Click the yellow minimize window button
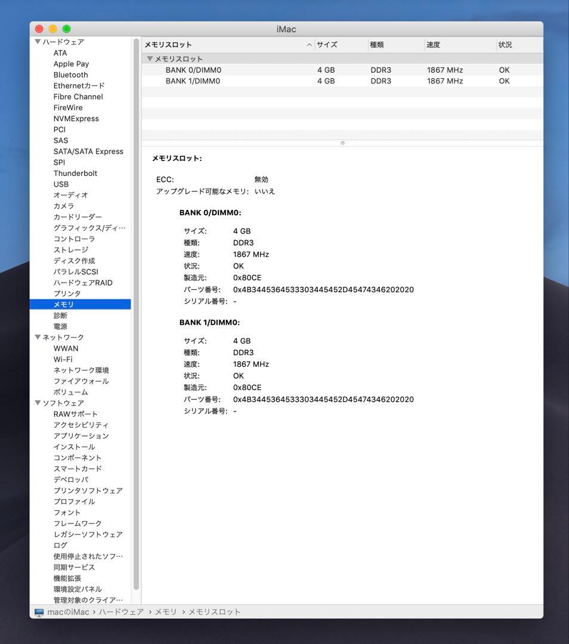 point(52,29)
